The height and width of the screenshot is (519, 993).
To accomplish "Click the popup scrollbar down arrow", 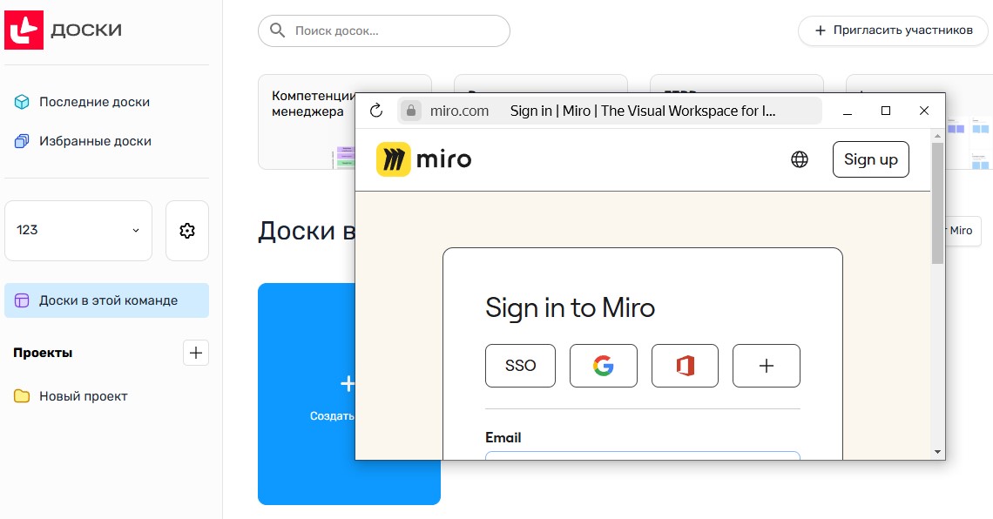I will click(x=938, y=452).
